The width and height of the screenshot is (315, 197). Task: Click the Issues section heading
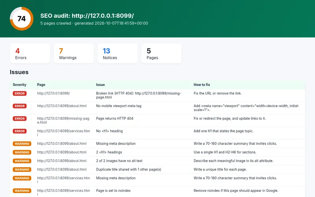pyautogui.click(x=19, y=72)
